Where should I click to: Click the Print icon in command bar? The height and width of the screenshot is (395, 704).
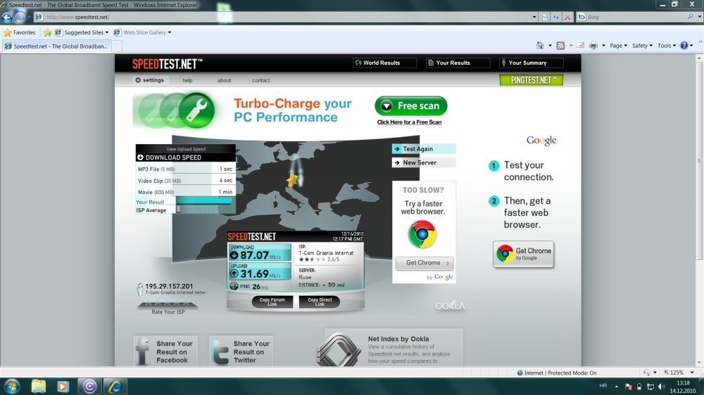click(593, 45)
